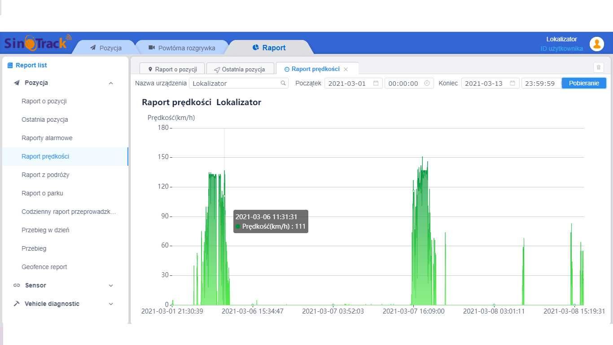
Task: Click x-axis label 2021-03-07 16:09:00
Action: coord(414,311)
